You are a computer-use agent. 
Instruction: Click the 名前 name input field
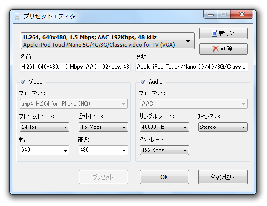[75, 67]
